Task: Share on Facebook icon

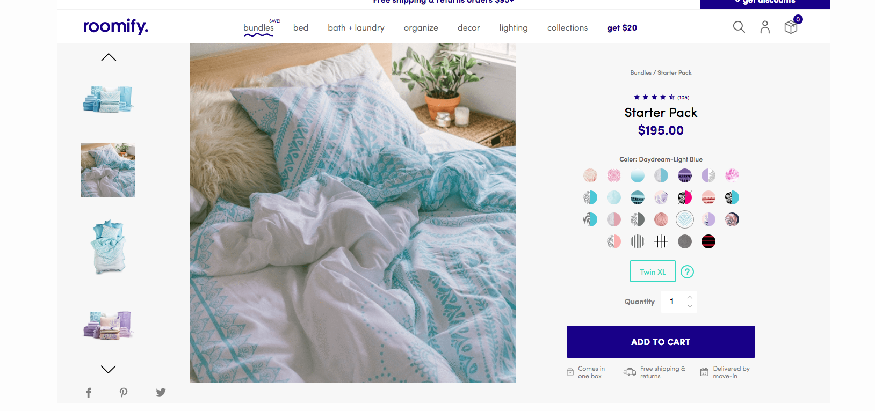Action: (x=89, y=393)
